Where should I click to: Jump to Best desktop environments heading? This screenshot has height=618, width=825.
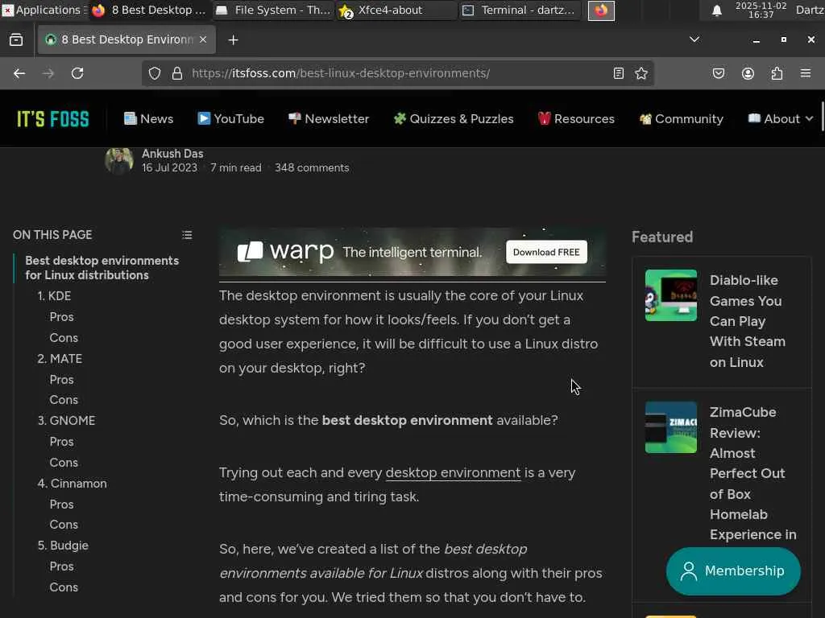[102, 268]
